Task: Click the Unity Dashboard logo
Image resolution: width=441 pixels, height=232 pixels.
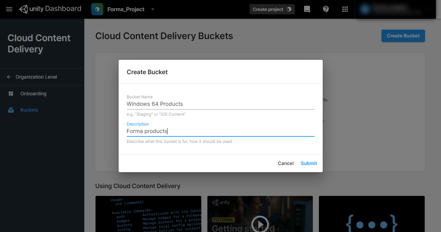Action: coord(50,9)
